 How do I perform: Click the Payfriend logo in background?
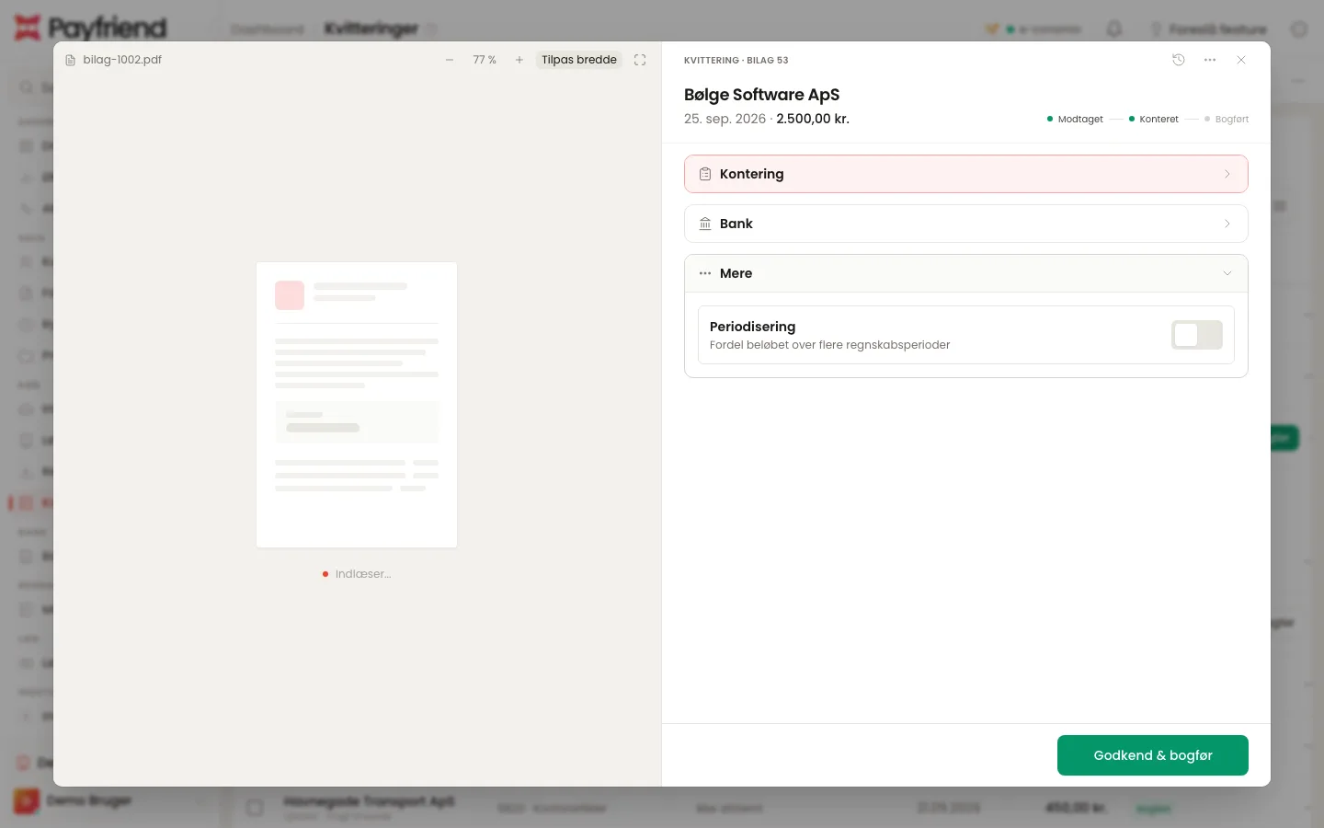coord(90,28)
